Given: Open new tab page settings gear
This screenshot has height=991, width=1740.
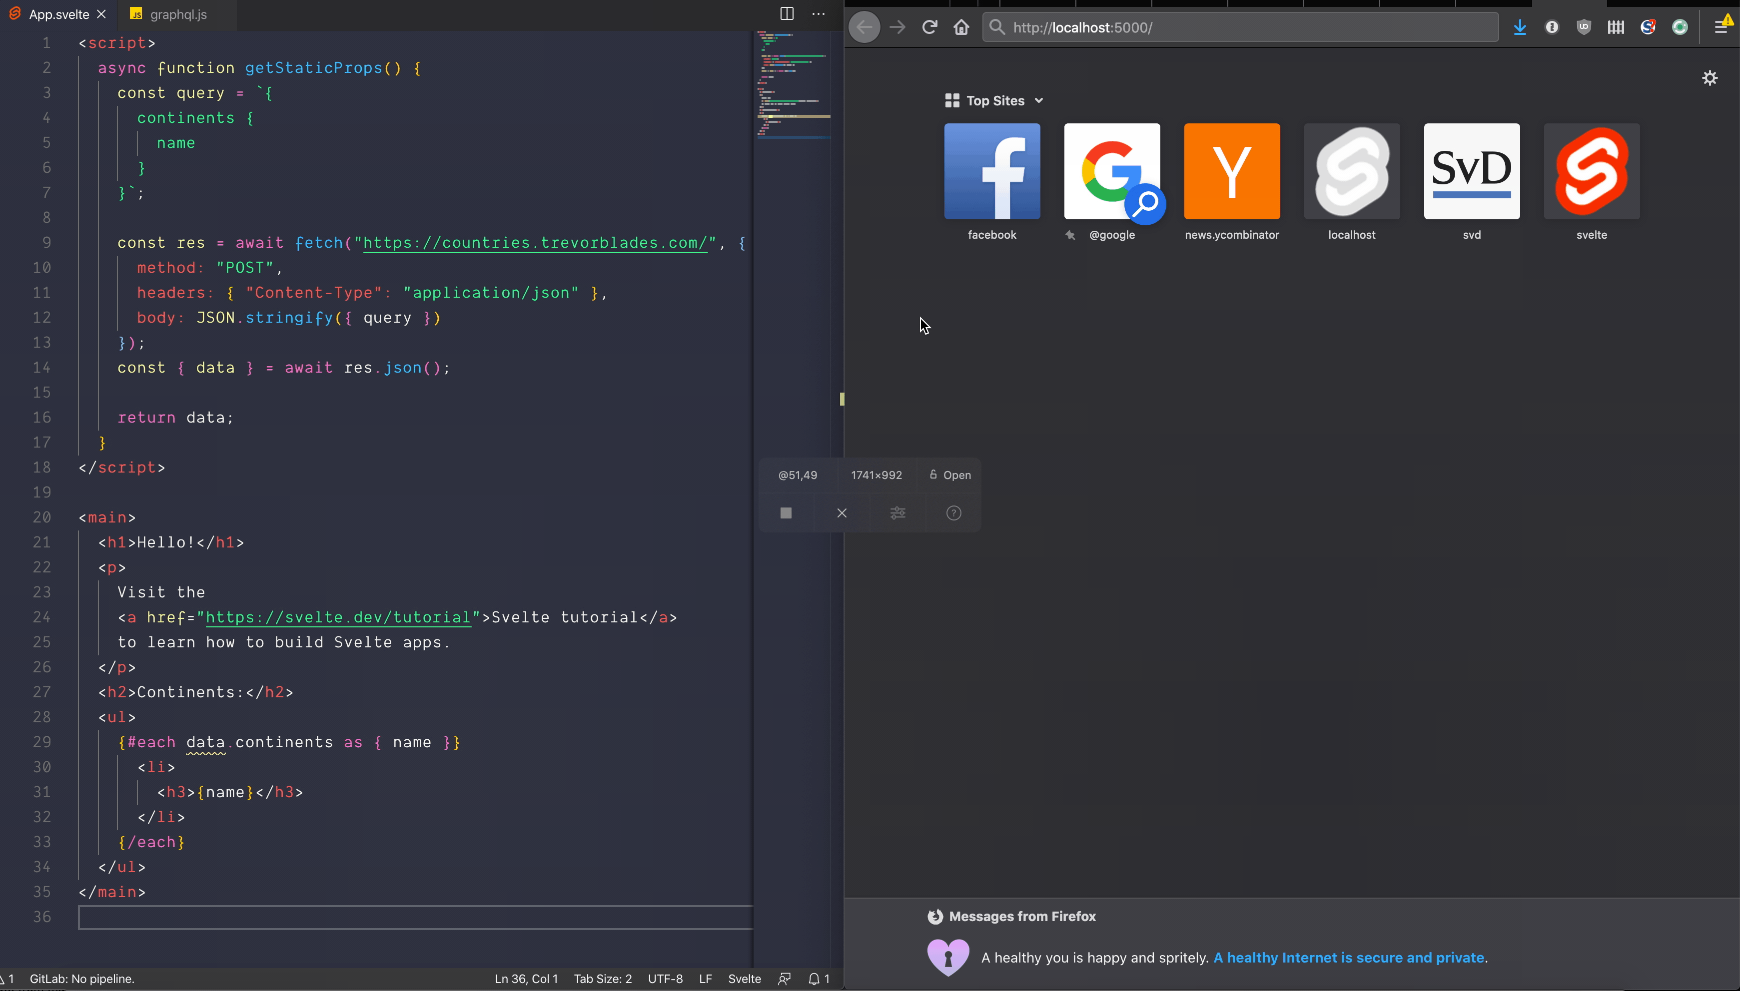Looking at the screenshot, I should pyautogui.click(x=1710, y=78).
